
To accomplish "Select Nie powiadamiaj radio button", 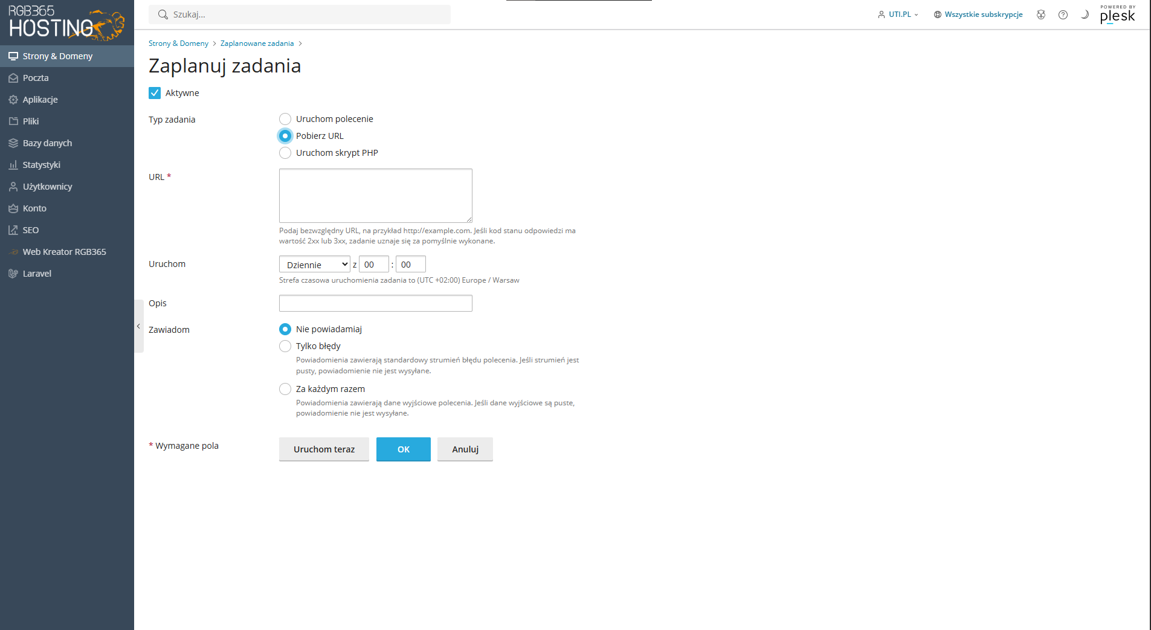I will point(285,329).
